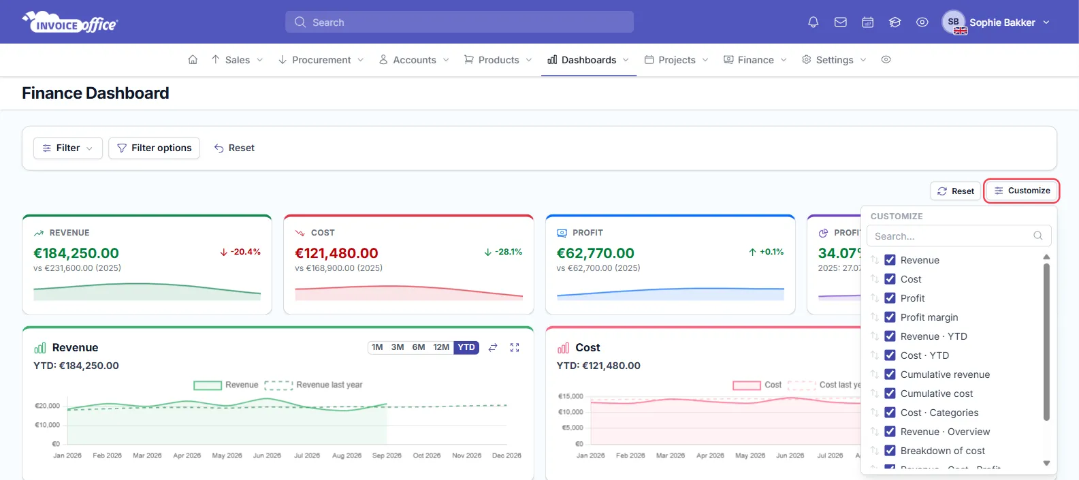Toggle the Breakdown of cost checkbox
Screen dimensions: 1079x480
[890, 450]
